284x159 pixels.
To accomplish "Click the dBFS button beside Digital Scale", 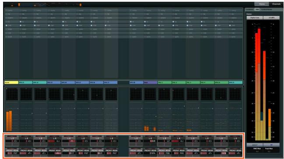I will 271,18.
